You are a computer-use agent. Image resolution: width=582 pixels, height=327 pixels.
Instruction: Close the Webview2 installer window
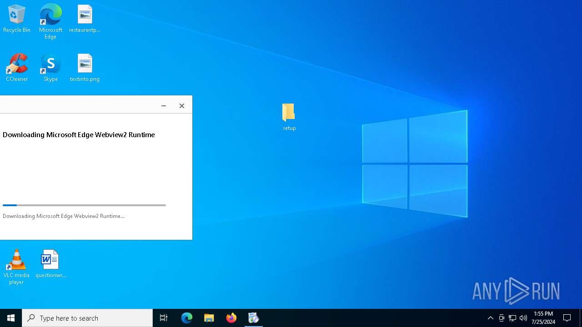(182, 106)
